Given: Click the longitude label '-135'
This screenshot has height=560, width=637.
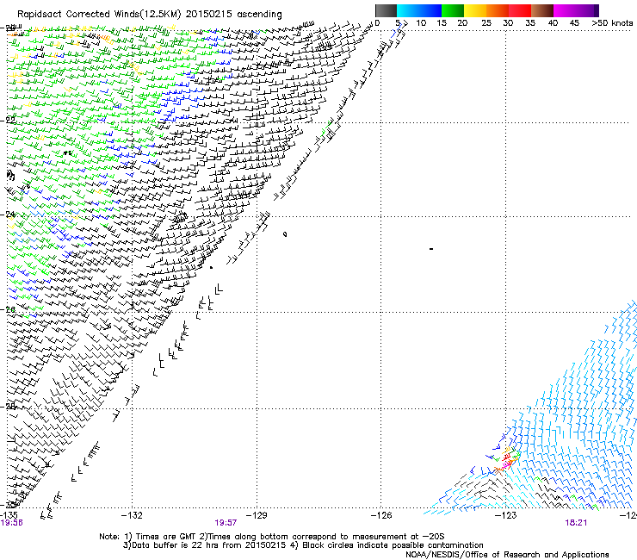Looking at the screenshot, I should click(x=9, y=516).
